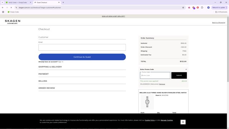Close the Guest Checkout tab

[x=59, y=3]
